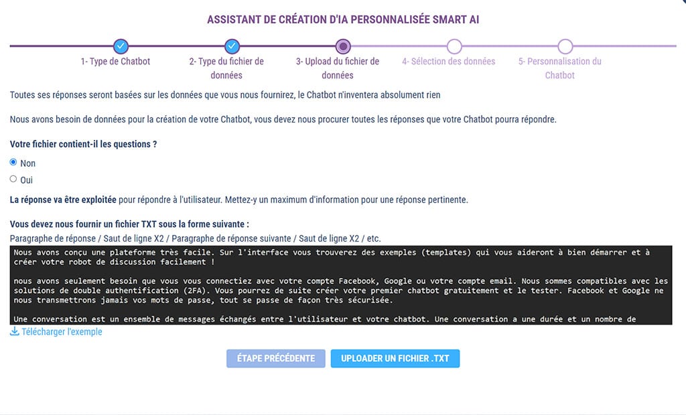
Task: Open "5- Personnalisation du Chatbot" step label
Action: coord(560,68)
